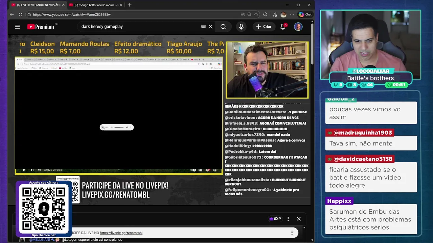The height and width of the screenshot is (243, 433).
Task: Go back in browser history
Action: [12, 15]
